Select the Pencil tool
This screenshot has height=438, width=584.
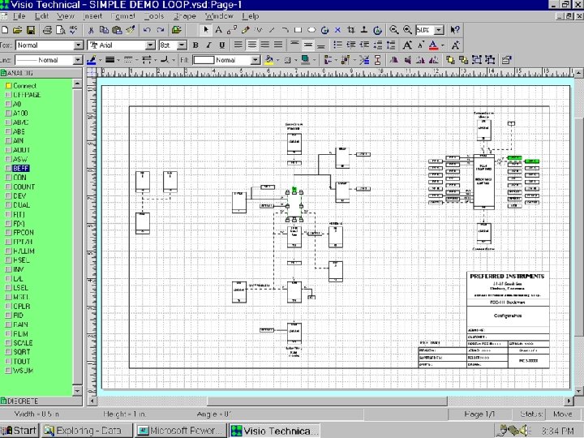[246, 30]
